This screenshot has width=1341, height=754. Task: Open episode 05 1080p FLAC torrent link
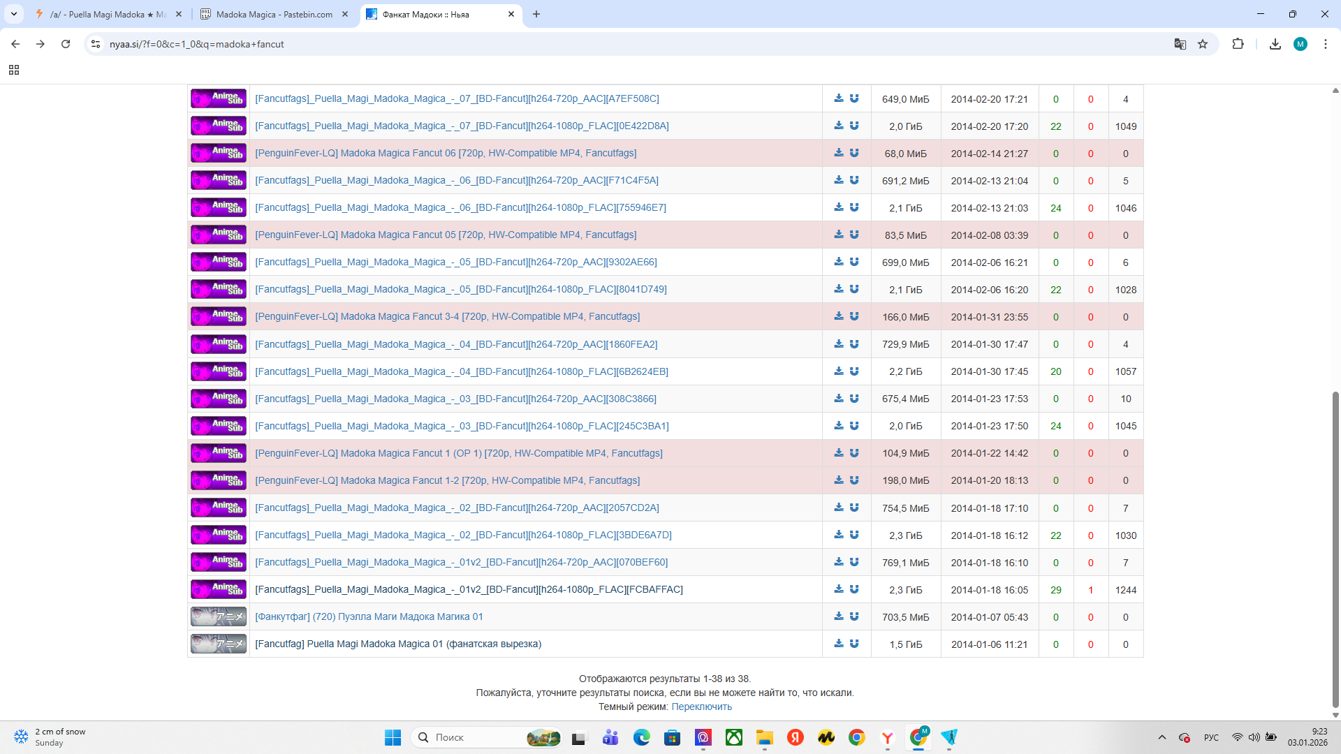460,289
